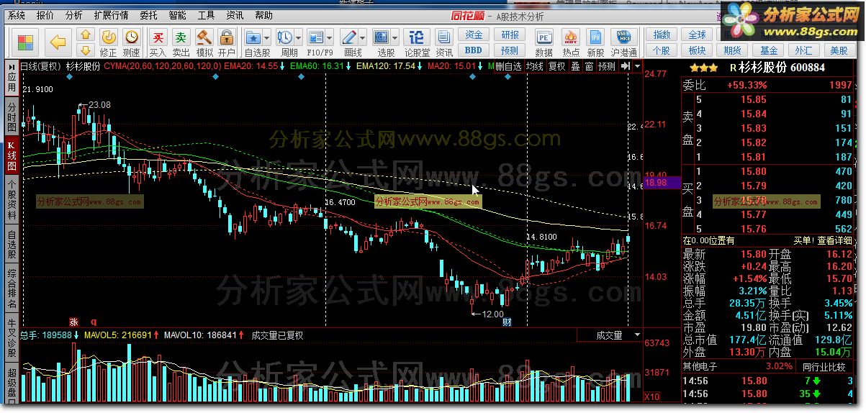Viewport: 866px width, 413px height.
Task: Click the yellow up arrow toolbar icon
Action: click(86, 35)
